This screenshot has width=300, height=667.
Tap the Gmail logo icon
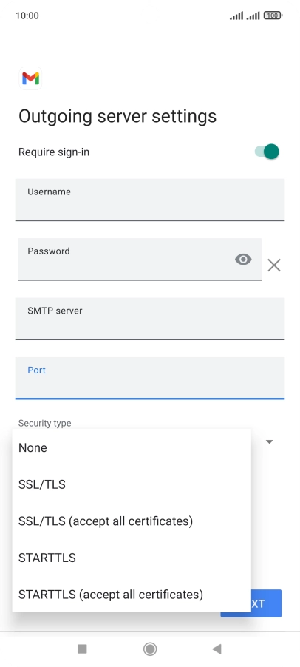30,78
